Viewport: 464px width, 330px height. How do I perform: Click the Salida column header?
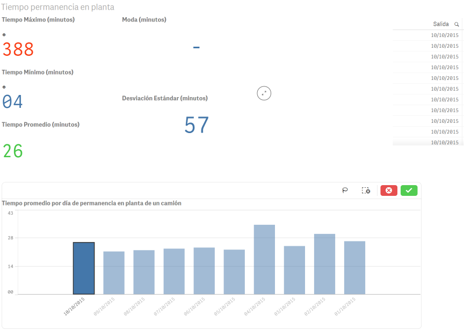coord(440,24)
